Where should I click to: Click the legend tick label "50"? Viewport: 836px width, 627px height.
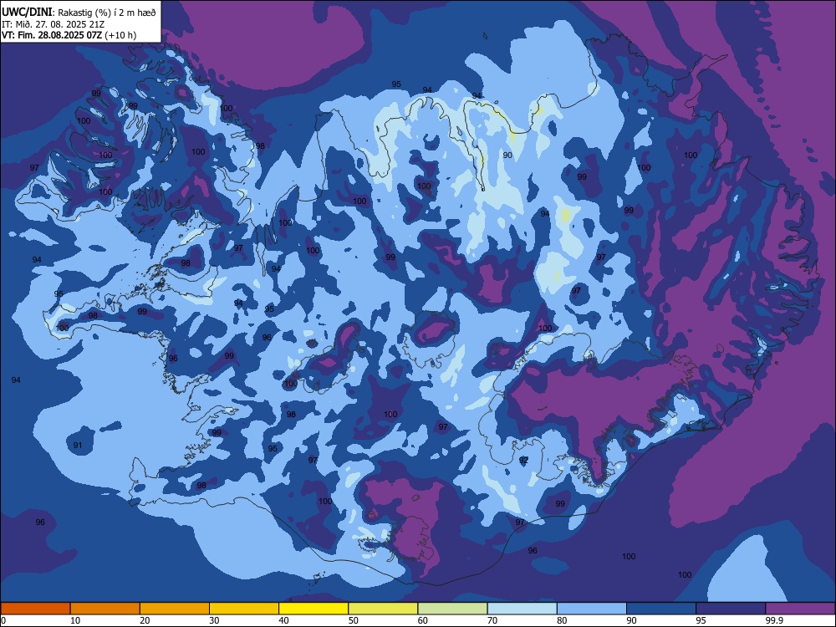354,620
